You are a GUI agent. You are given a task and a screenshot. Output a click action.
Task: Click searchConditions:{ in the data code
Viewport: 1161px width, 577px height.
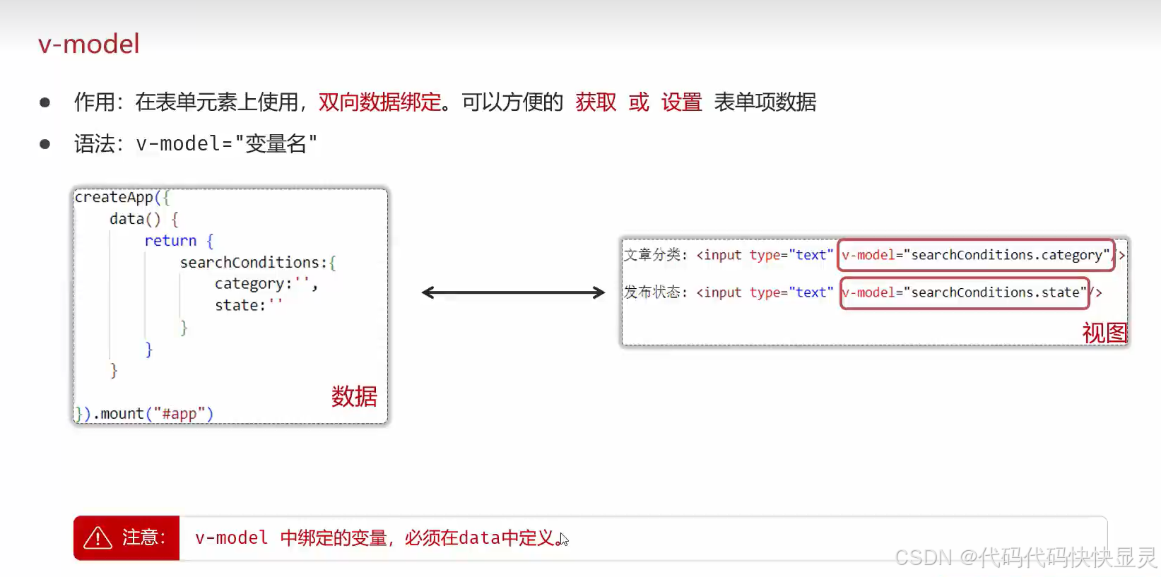click(258, 263)
